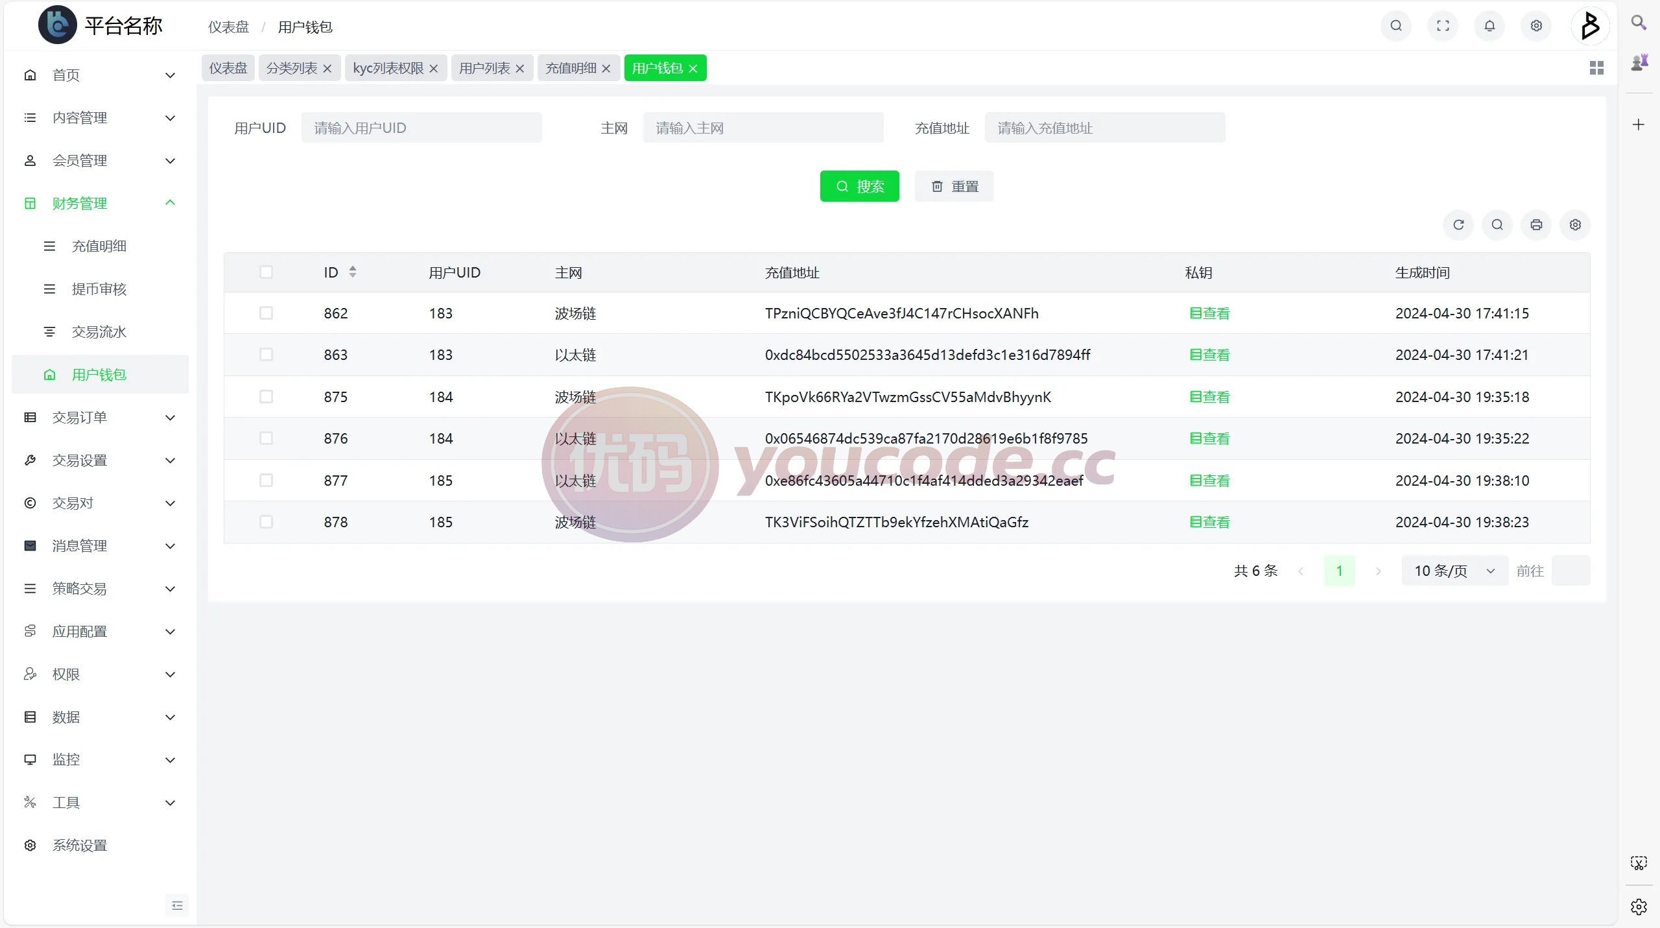This screenshot has height=928, width=1660.
Task: Open the tab grid menu icon
Action: pyautogui.click(x=1596, y=68)
